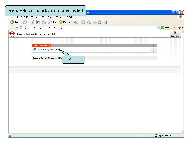This screenshot has width=194, height=145.
Task: Click the Internet zone icon in status bar
Action: [160, 136]
